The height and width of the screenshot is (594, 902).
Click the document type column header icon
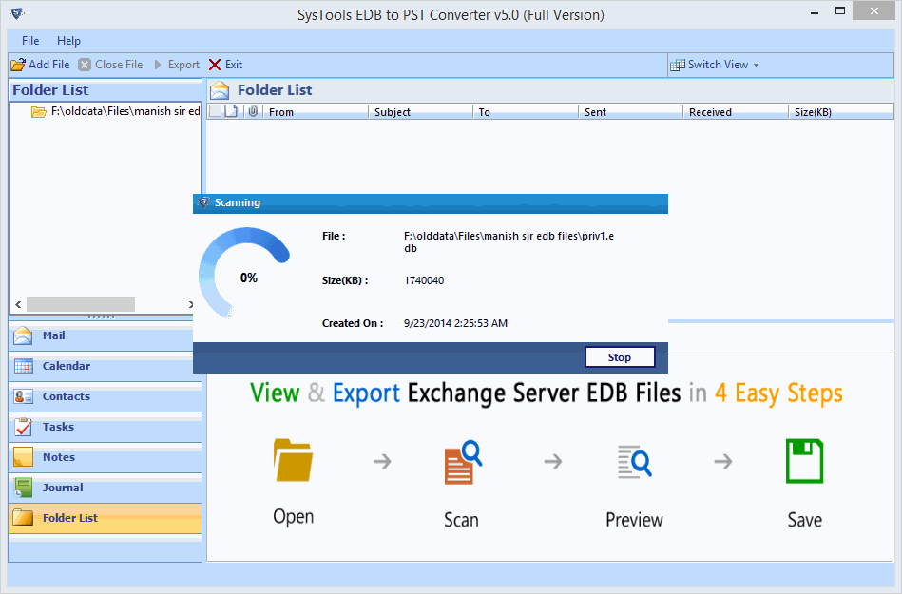[231, 111]
